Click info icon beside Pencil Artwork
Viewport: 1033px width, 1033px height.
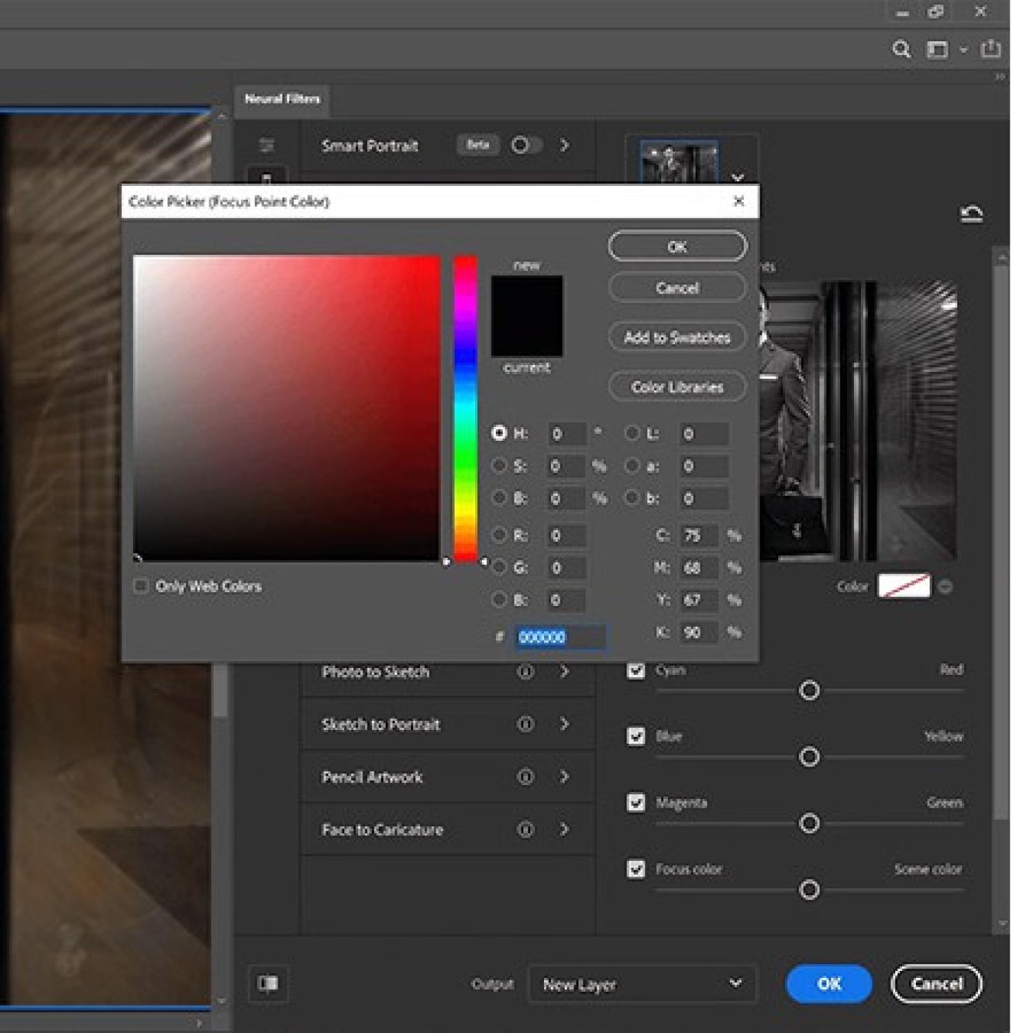click(x=525, y=777)
